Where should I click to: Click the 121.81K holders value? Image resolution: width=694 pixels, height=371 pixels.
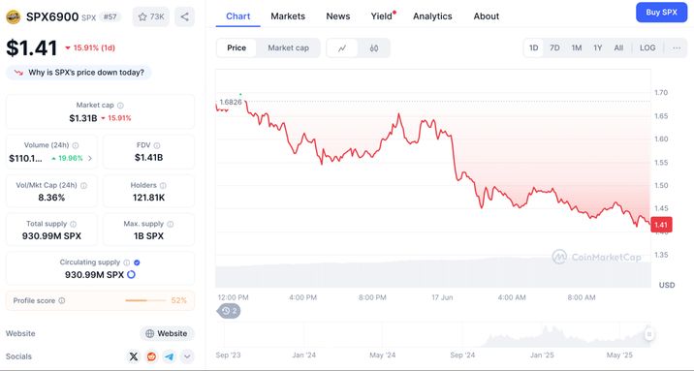tap(148, 198)
